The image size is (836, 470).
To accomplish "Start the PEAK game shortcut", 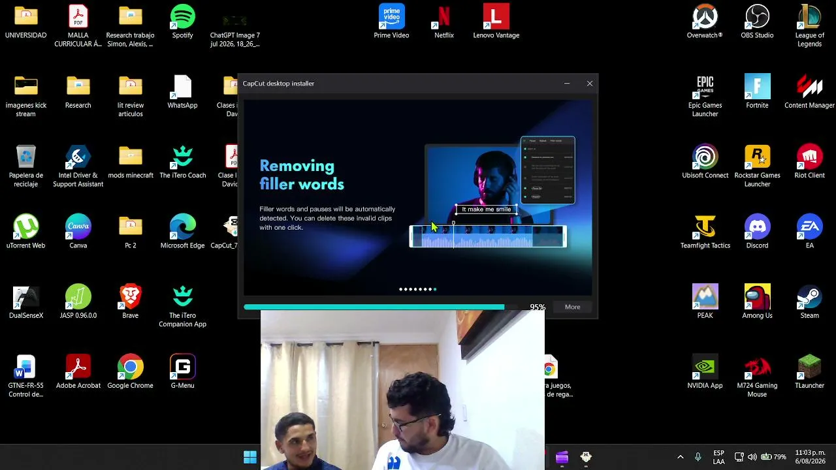I will (705, 302).
